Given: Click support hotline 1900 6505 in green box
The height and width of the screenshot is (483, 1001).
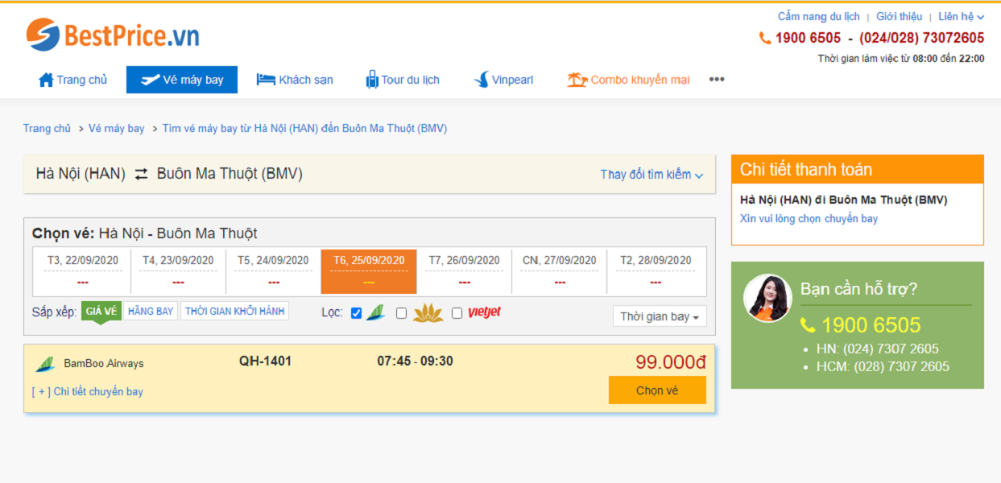Looking at the screenshot, I should (871, 325).
